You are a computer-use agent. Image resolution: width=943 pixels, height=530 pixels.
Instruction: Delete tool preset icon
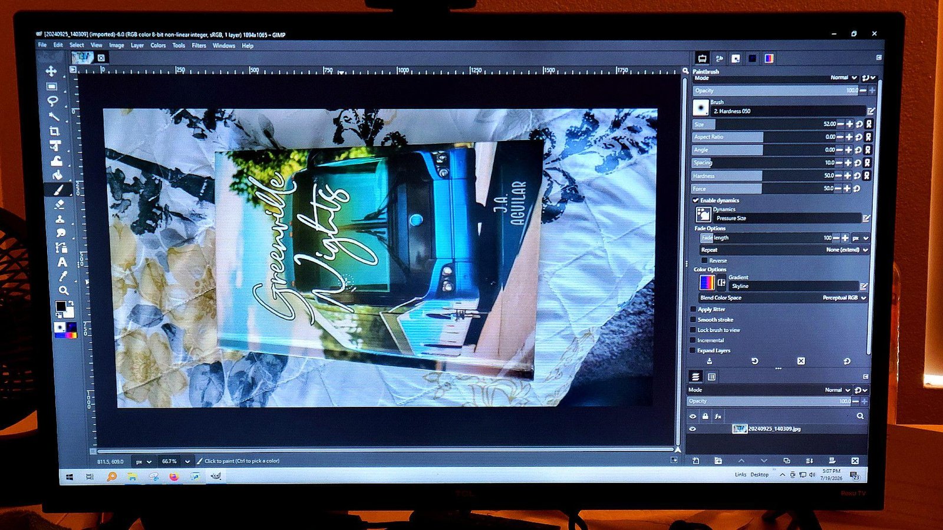pyautogui.click(x=801, y=361)
